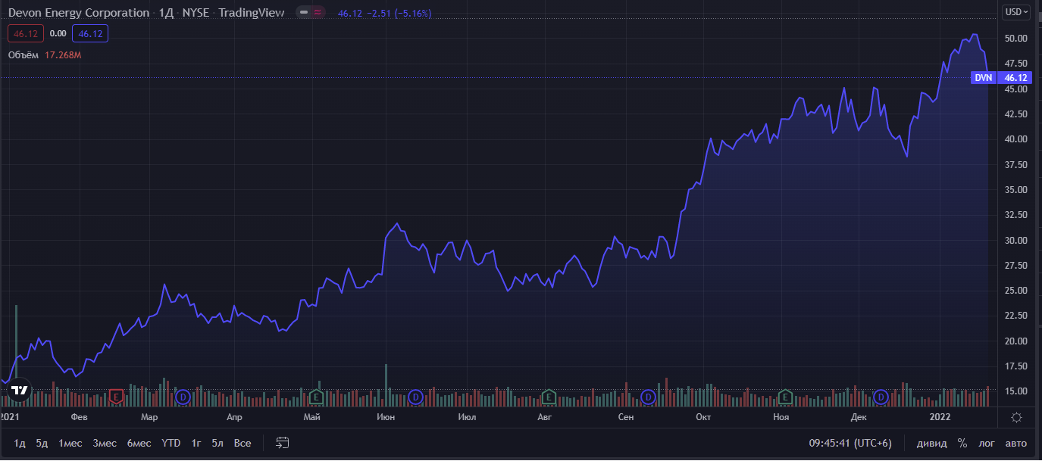Click the 'Мар' label on time axis
The width and height of the screenshot is (1042, 461).
149,417
